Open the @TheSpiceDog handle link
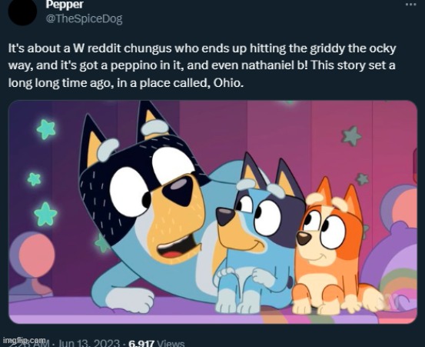This screenshot has width=425, height=347. coord(85,19)
